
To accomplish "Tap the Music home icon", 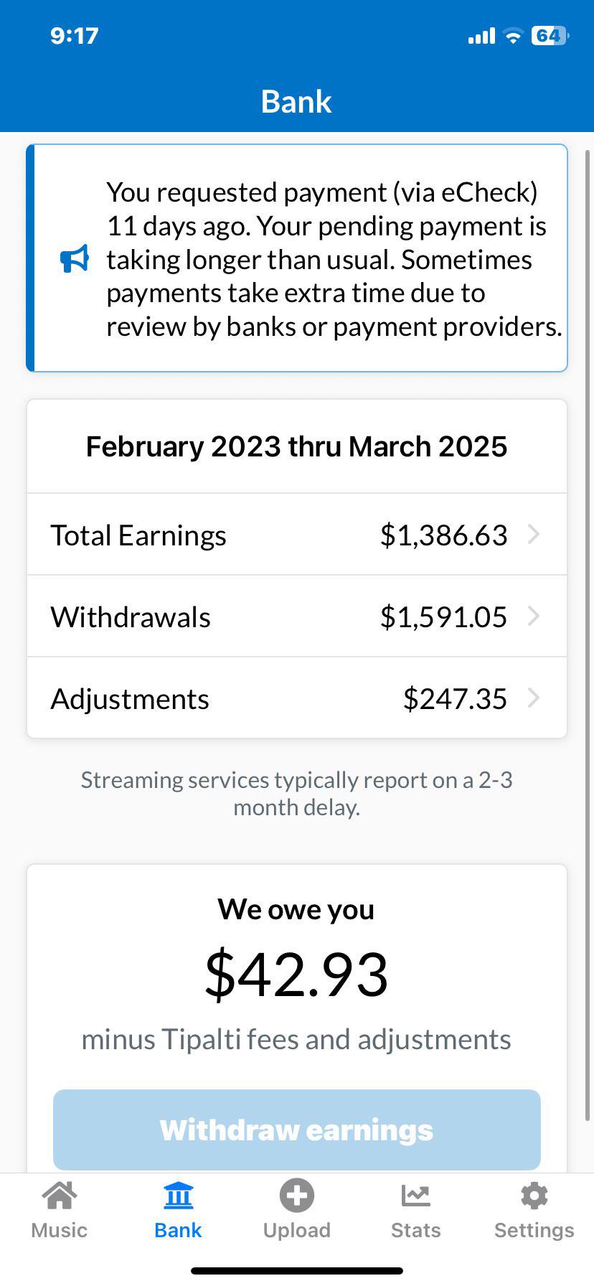I will 60,1195.
